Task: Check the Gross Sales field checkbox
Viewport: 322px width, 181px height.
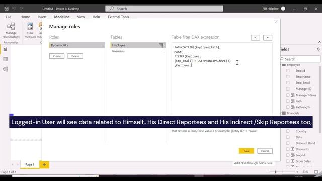Action: (288, 161)
